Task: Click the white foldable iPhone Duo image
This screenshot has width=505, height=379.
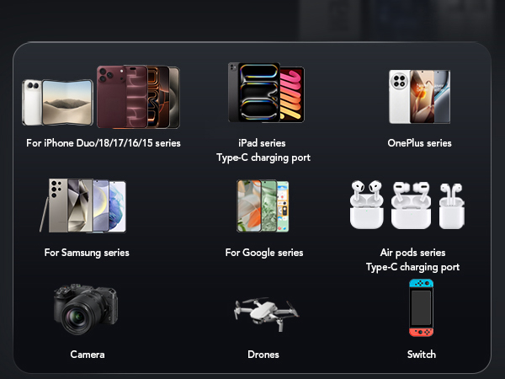Action: [x=57, y=103]
